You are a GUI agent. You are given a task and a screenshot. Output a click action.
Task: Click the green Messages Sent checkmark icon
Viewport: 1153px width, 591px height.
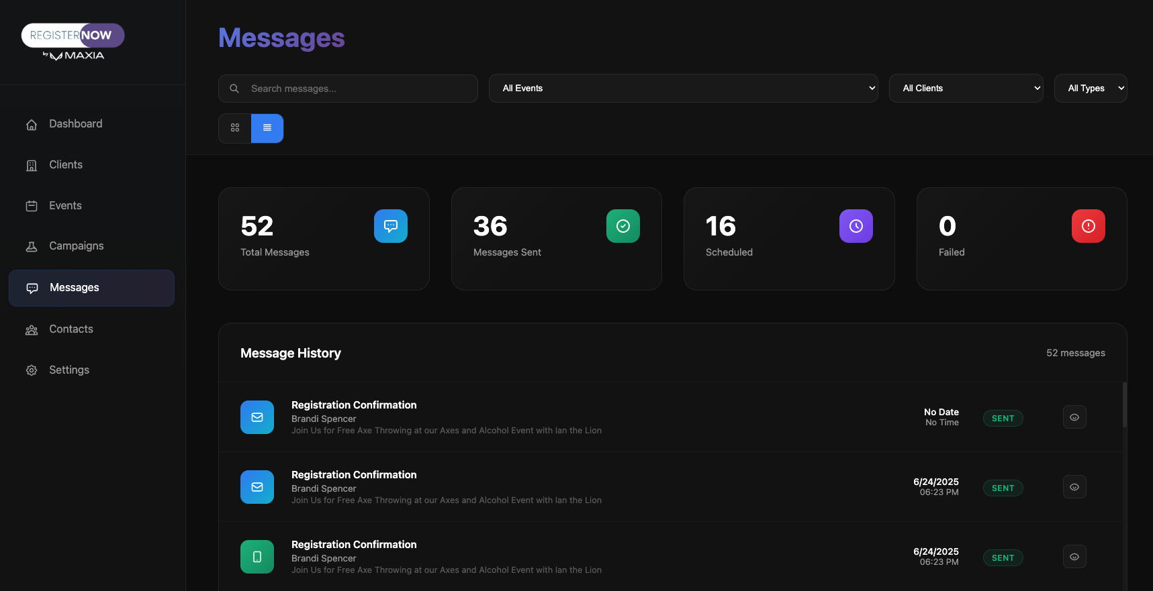(x=622, y=226)
